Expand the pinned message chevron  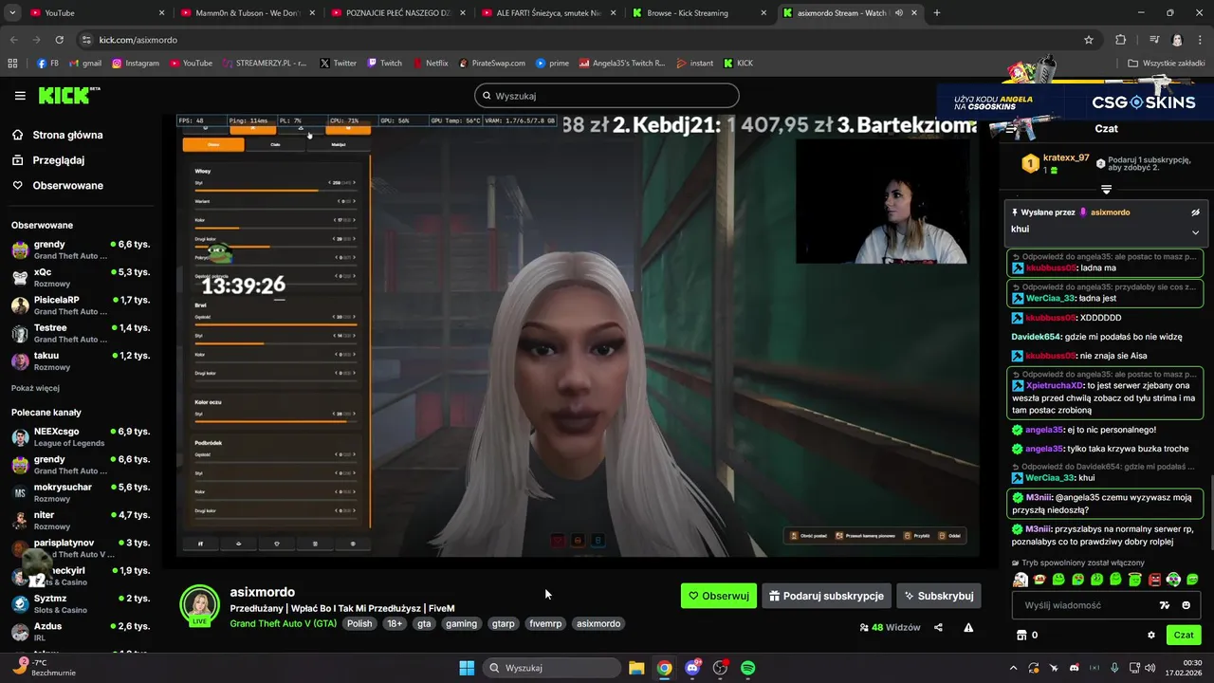[1195, 231]
